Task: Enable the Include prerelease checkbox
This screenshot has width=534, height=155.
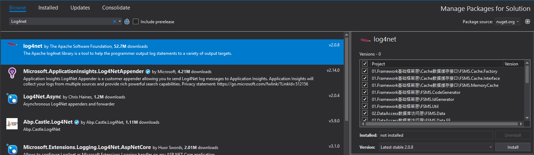Action: pyautogui.click(x=136, y=21)
